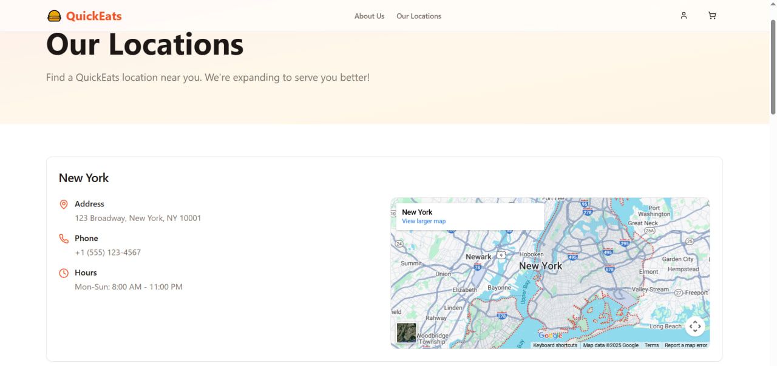Click the address map pin icon
This screenshot has width=777, height=366.
(x=64, y=205)
